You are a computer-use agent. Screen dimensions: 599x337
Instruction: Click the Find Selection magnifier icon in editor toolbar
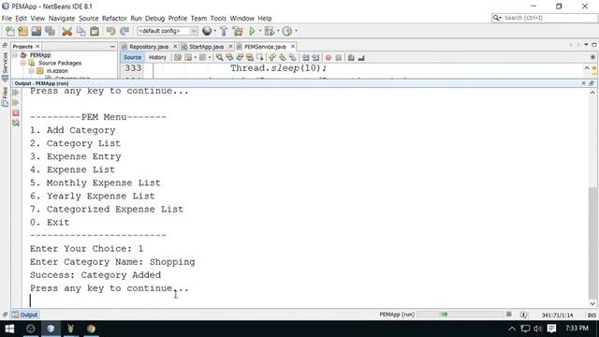pos(219,57)
